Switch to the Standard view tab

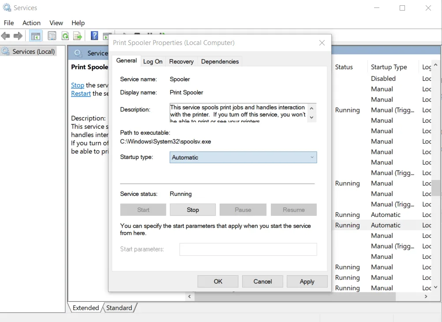point(119,307)
